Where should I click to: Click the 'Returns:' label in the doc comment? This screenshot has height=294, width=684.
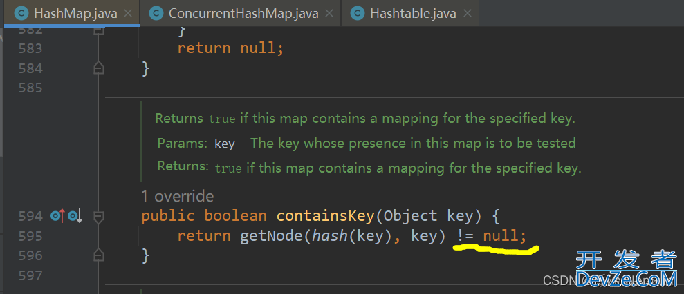pos(183,166)
